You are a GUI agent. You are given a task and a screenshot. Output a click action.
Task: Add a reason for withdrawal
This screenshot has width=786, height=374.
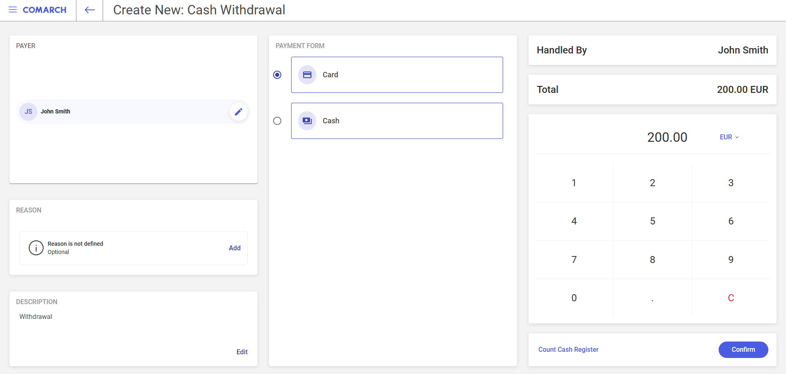(x=234, y=248)
